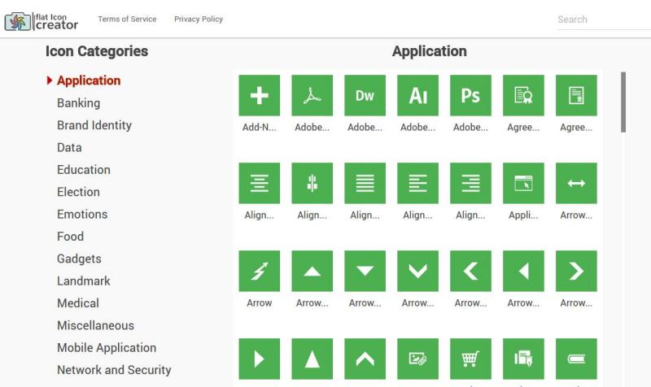Pick the image attachment icon
Image resolution: width=651 pixels, height=387 pixels.
point(417,359)
